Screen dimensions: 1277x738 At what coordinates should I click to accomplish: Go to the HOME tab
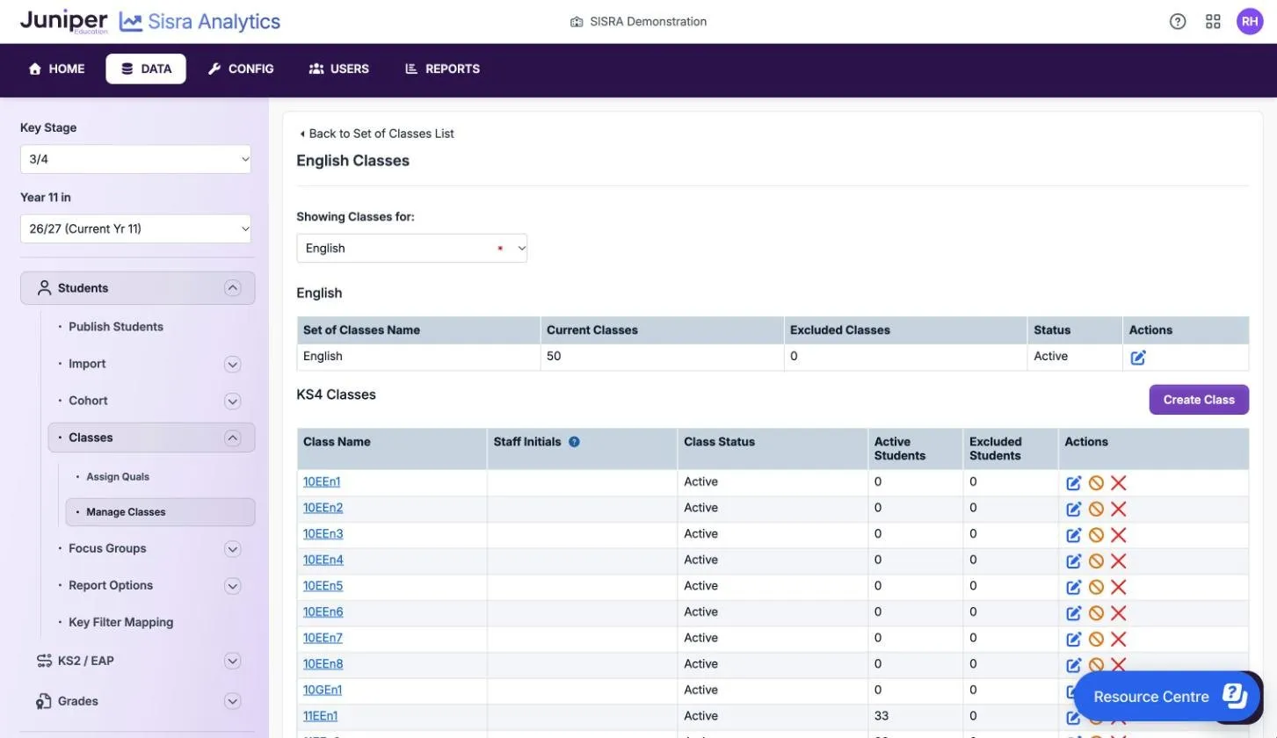[57, 69]
